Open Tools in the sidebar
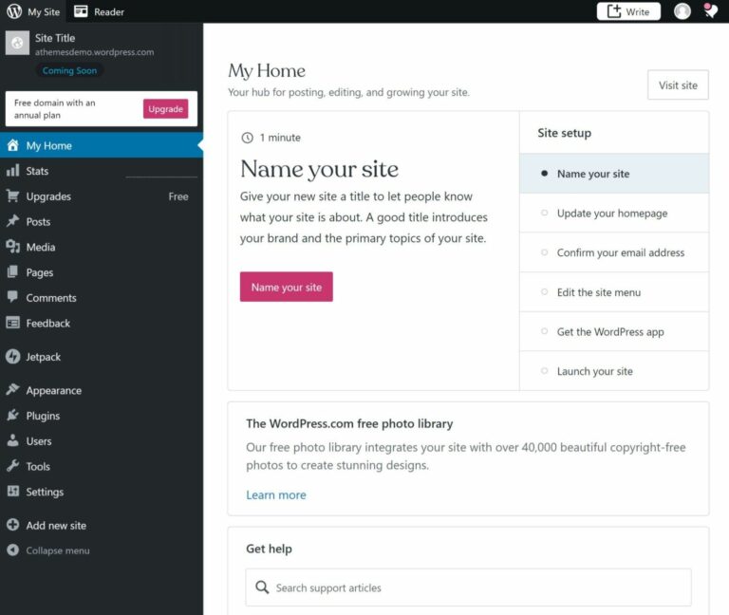Screen dimensions: 729x615 coord(102,466)
